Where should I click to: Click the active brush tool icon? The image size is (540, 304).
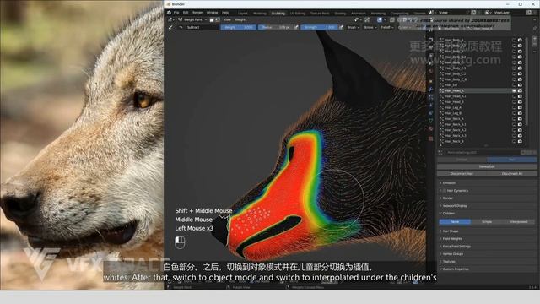coord(170,27)
